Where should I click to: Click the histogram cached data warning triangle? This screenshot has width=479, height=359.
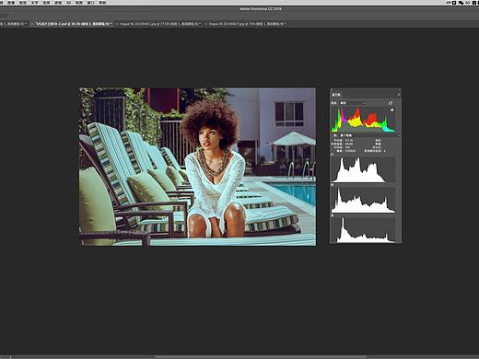(392, 110)
